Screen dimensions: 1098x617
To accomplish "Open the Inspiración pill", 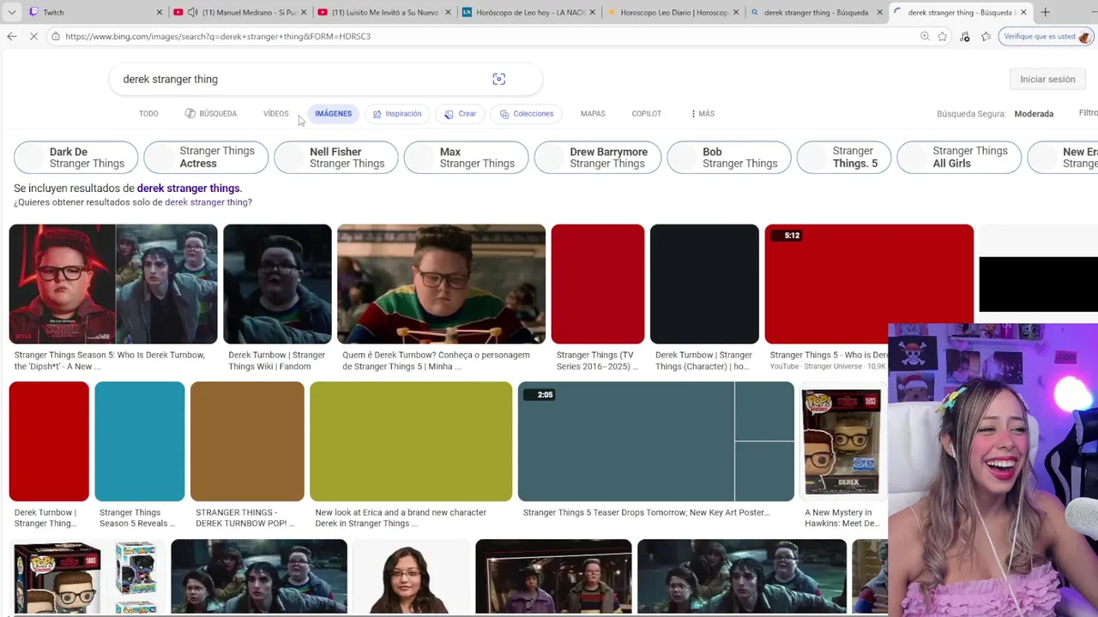I will click(x=397, y=113).
